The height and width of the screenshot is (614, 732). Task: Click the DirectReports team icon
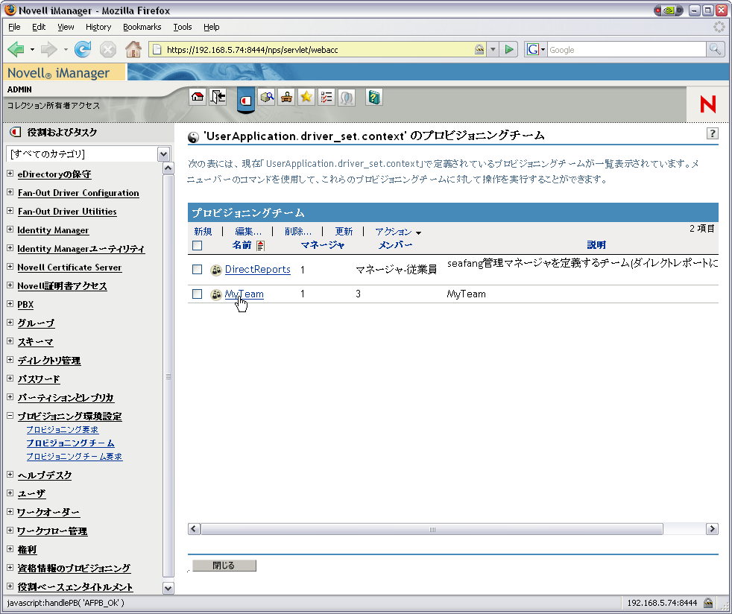click(215, 270)
